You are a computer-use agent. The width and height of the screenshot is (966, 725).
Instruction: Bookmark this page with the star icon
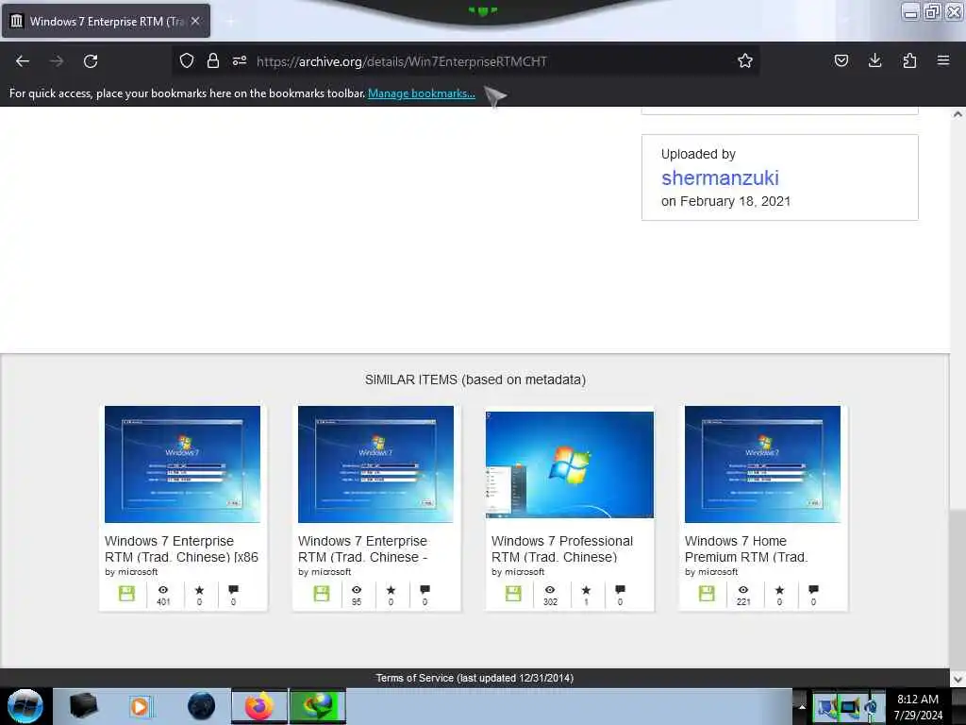[745, 60]
